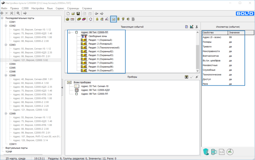
Task: Open the Настройка menu
Action: pyautogui.click(x=38, y=8)
